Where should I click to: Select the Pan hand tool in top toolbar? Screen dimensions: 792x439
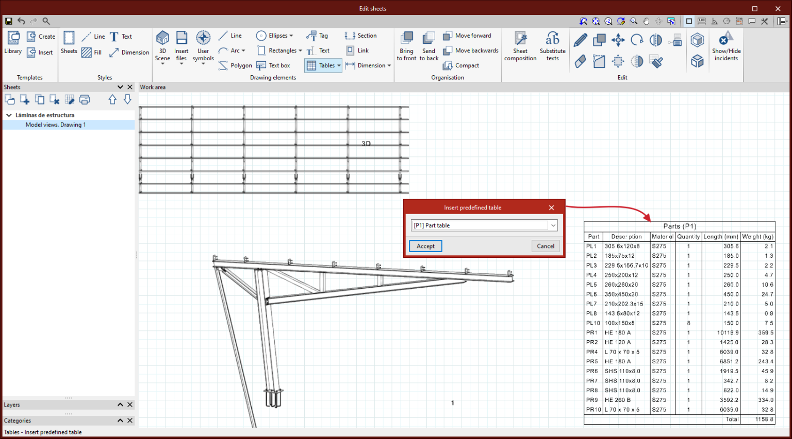coord(646,21)
